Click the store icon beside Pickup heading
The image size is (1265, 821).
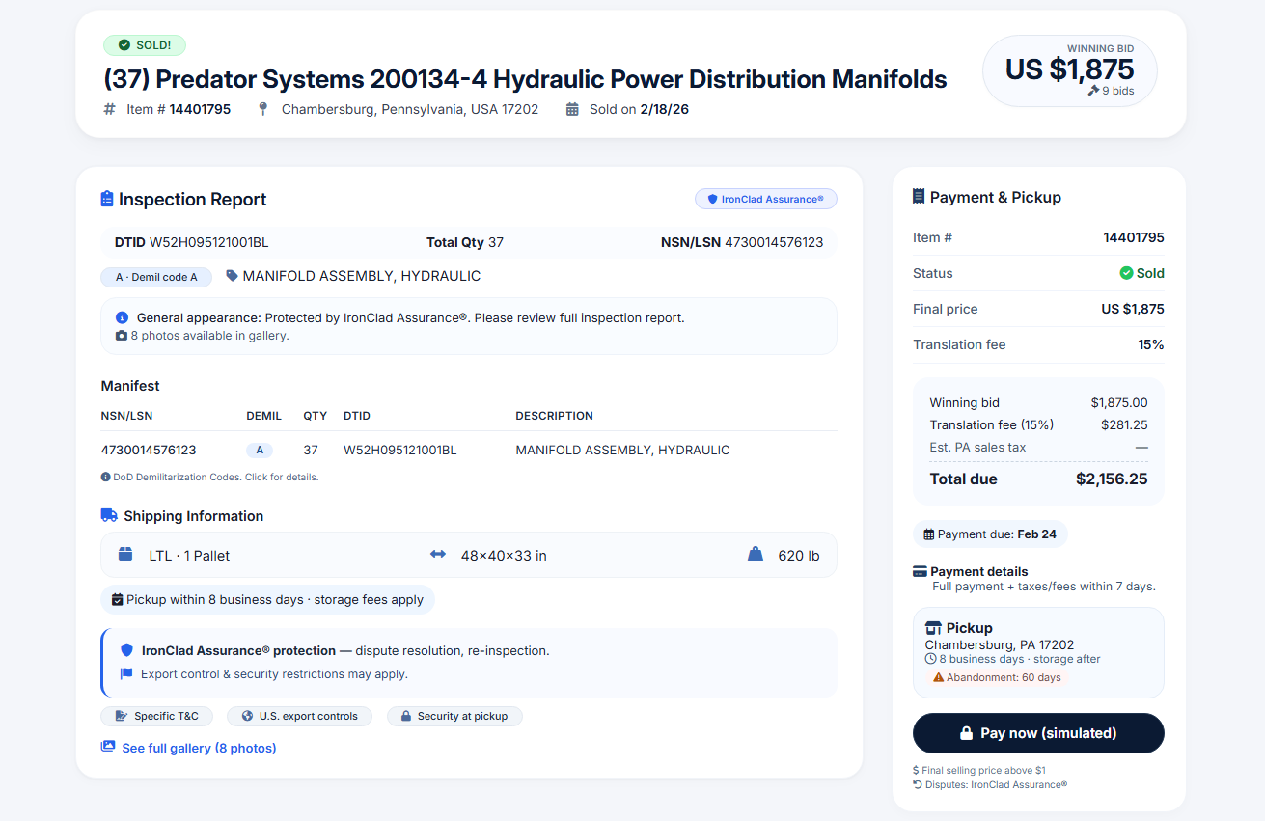point(933,628)
